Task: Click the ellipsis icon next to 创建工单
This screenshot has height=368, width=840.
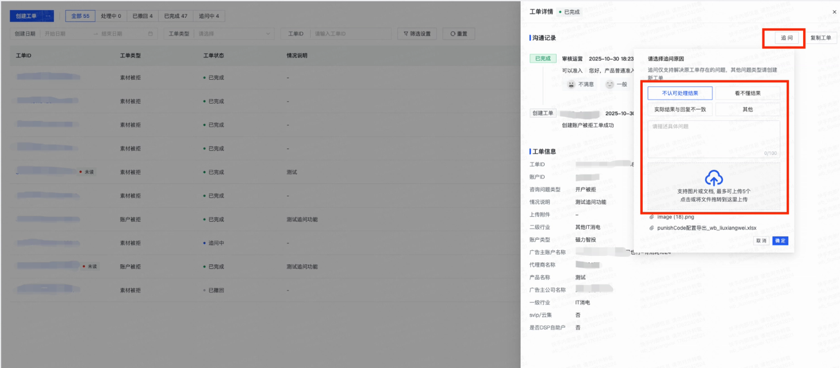Action: (49, 16)
